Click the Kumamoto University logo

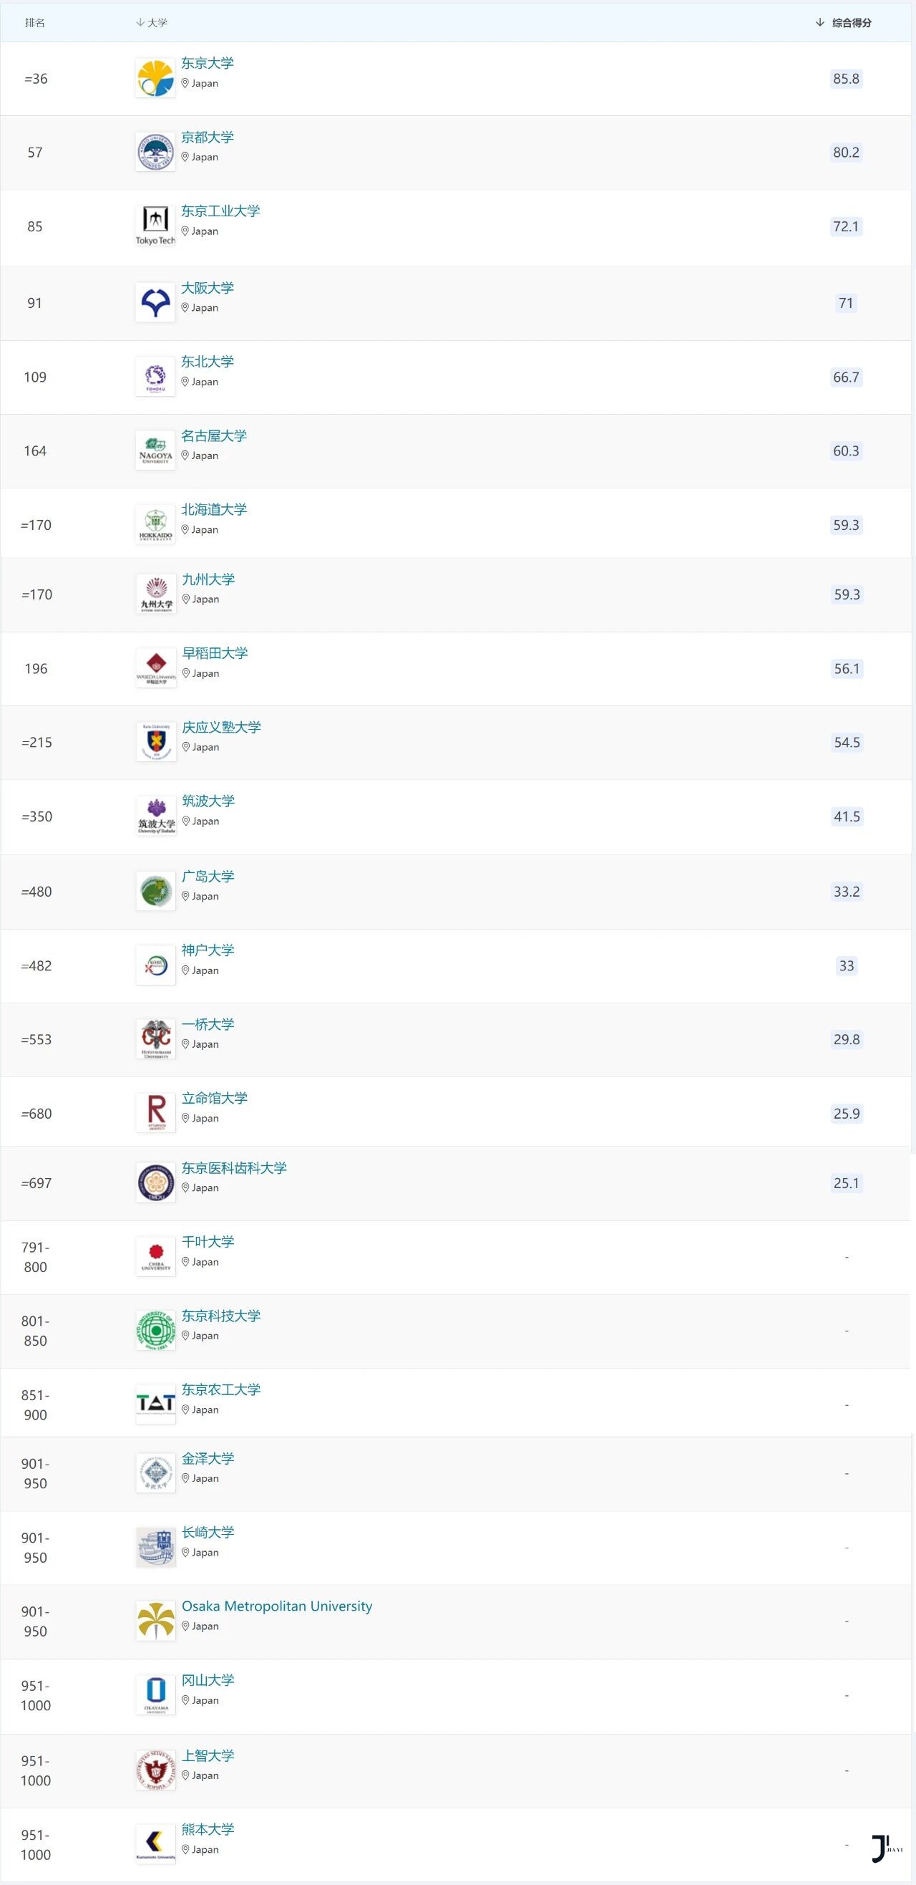coord(156,1843)
